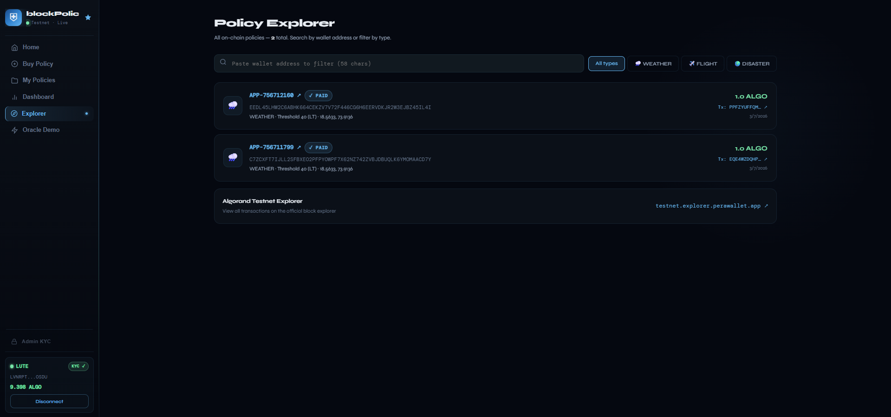This screenshot has width=891, height=417.
Task: Open external arrow beside Tx PPFZYUFFQM
Action: tap(766, 107)
